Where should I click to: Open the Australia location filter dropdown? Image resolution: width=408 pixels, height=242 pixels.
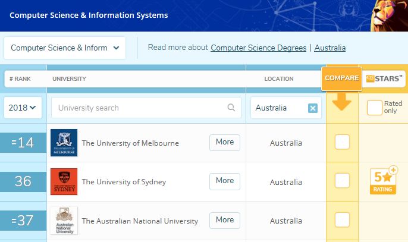click(286, 108)
